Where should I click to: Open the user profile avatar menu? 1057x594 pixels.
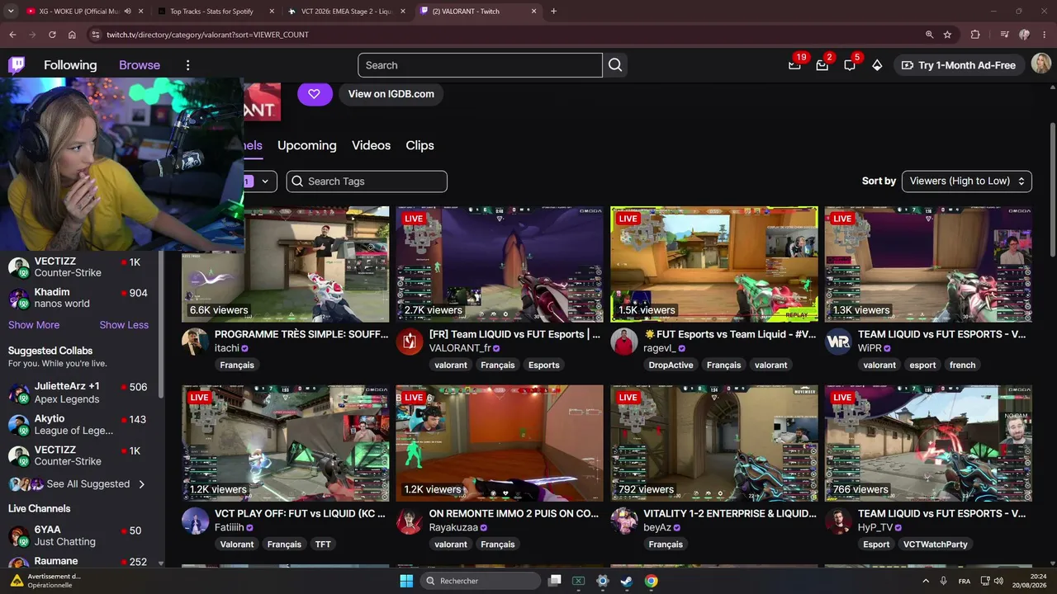coord(1041,65)
